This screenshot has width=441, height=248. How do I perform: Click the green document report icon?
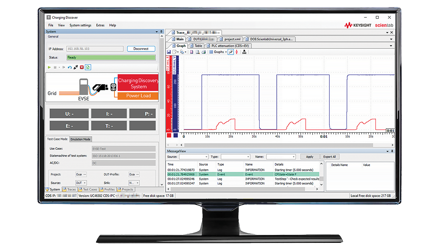(x=88, y=67)
